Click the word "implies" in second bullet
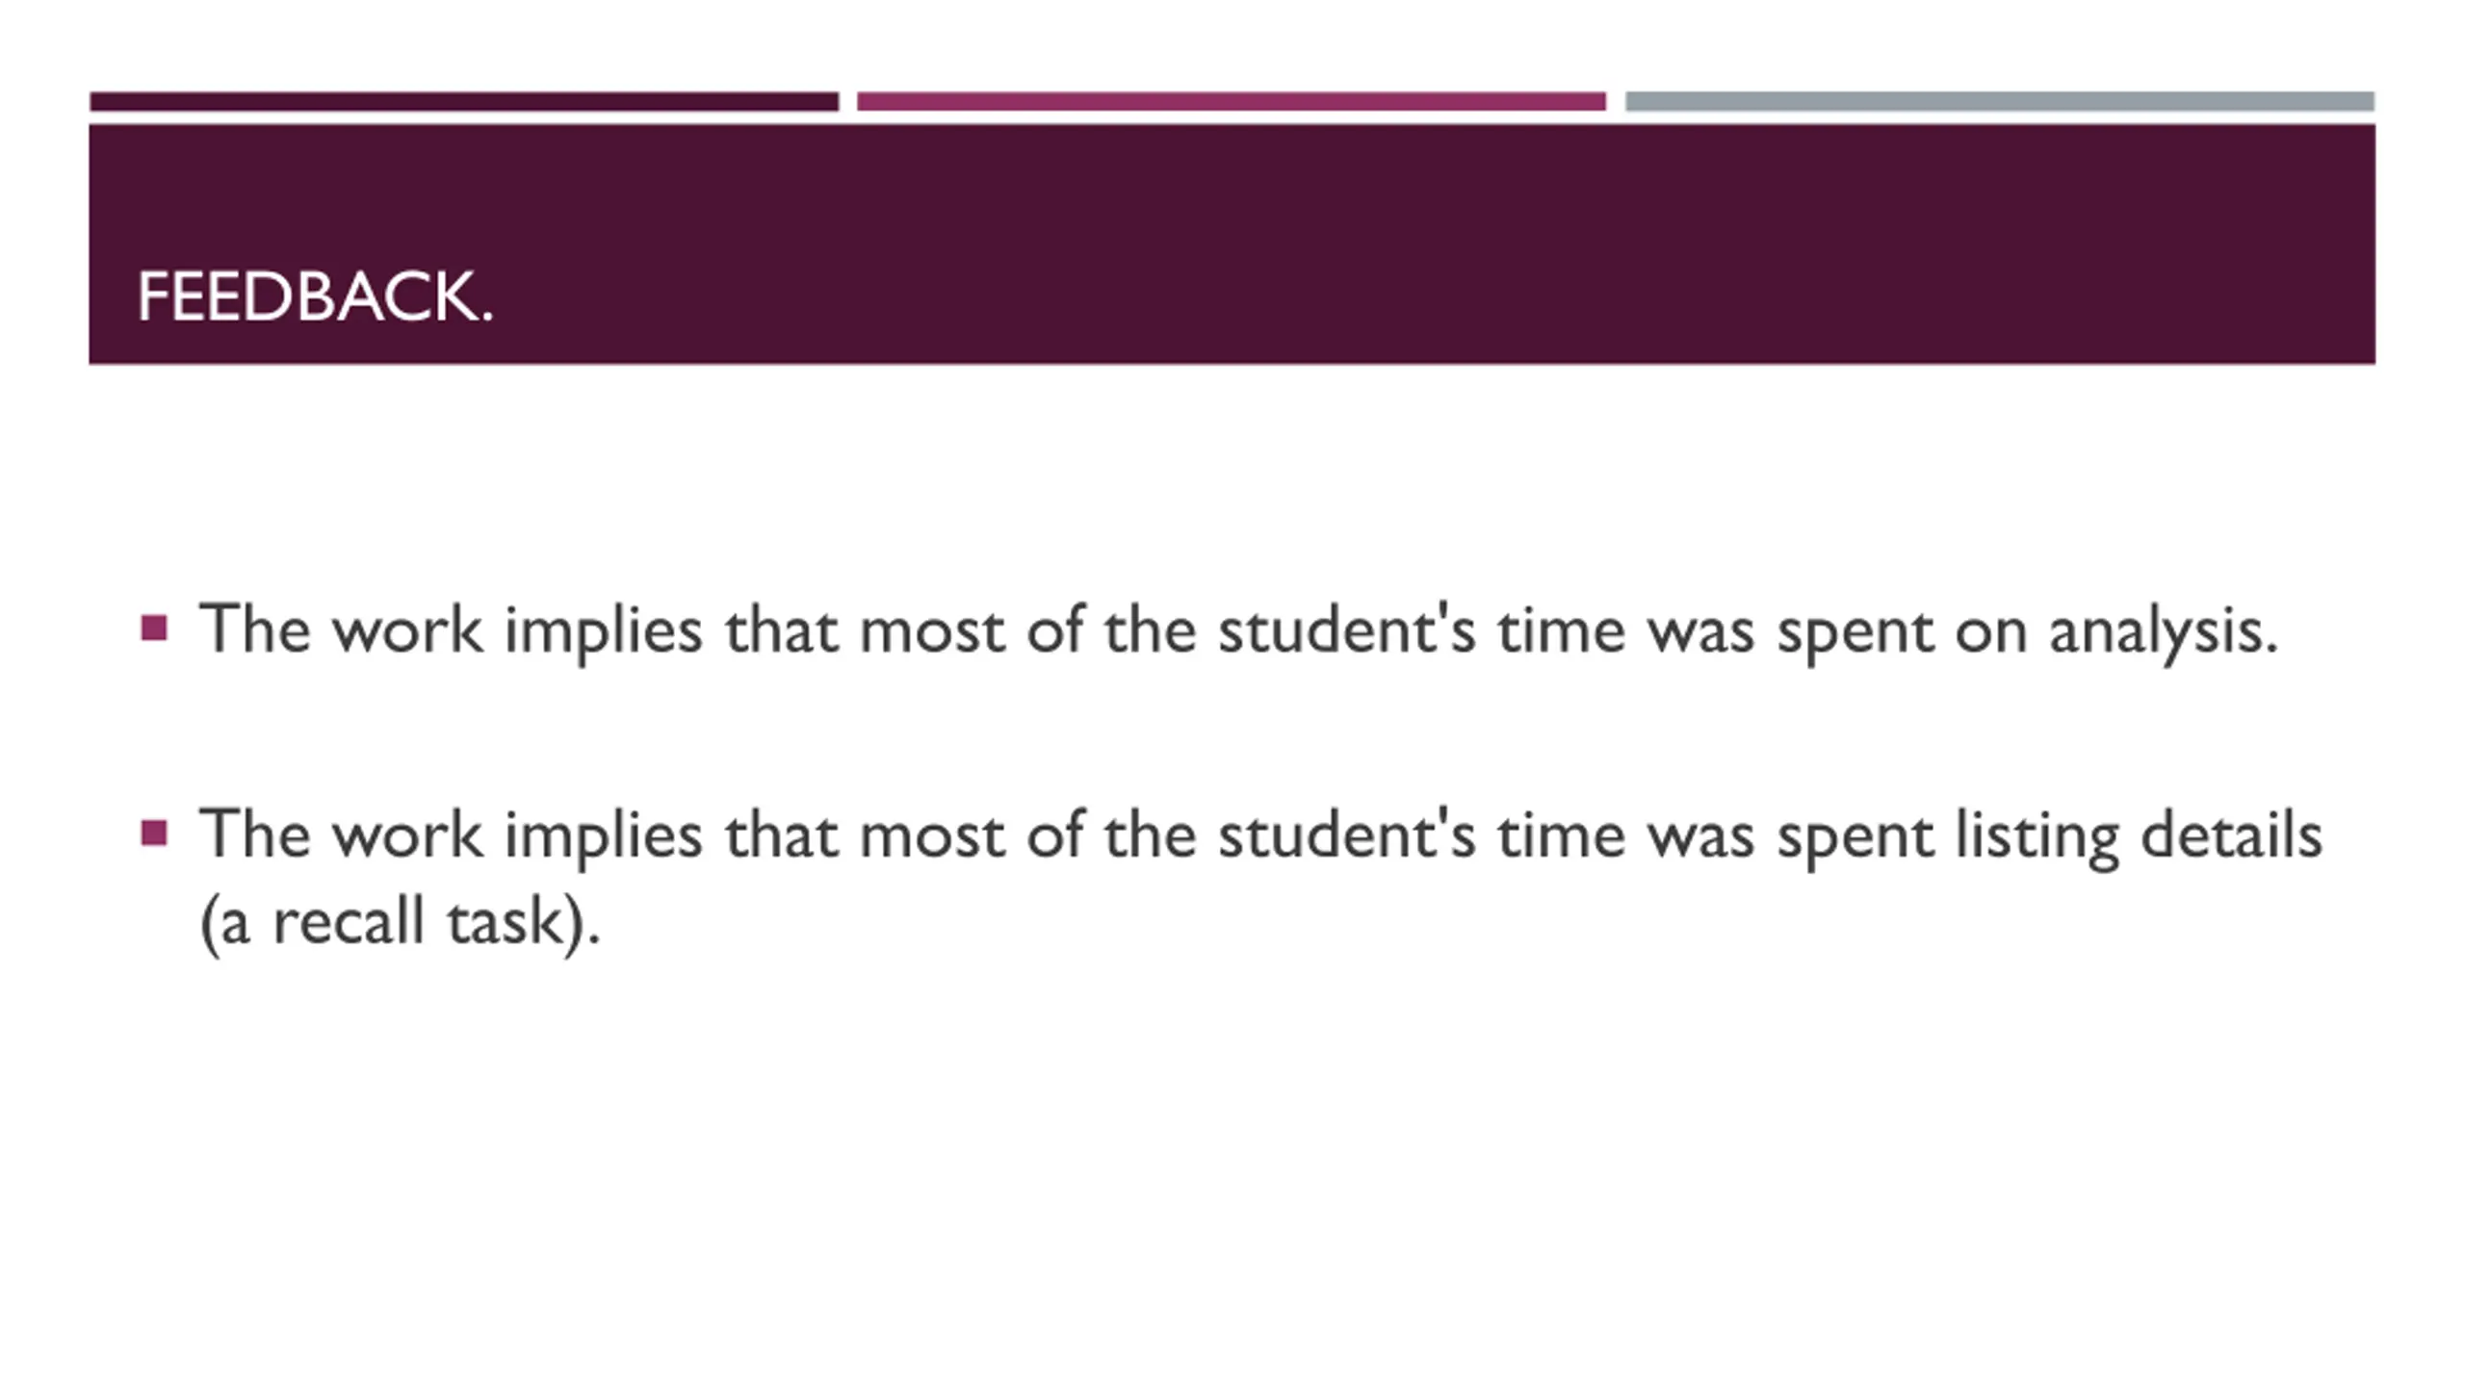Image resolution: width=2465 pixels, height=1386 pixels. pos(604,837)
